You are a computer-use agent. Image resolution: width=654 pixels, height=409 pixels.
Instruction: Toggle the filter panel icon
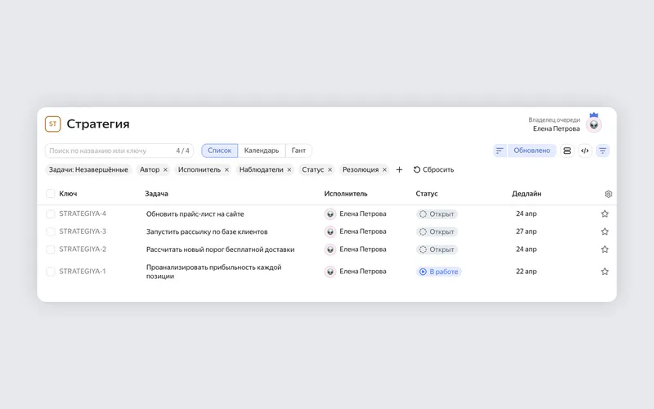pos(602,151)
